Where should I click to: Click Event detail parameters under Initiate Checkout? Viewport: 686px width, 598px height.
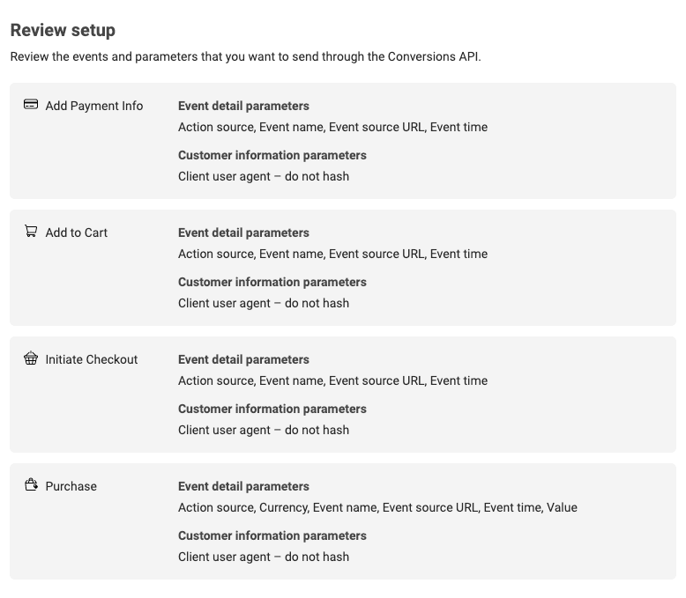click(243, 359)
